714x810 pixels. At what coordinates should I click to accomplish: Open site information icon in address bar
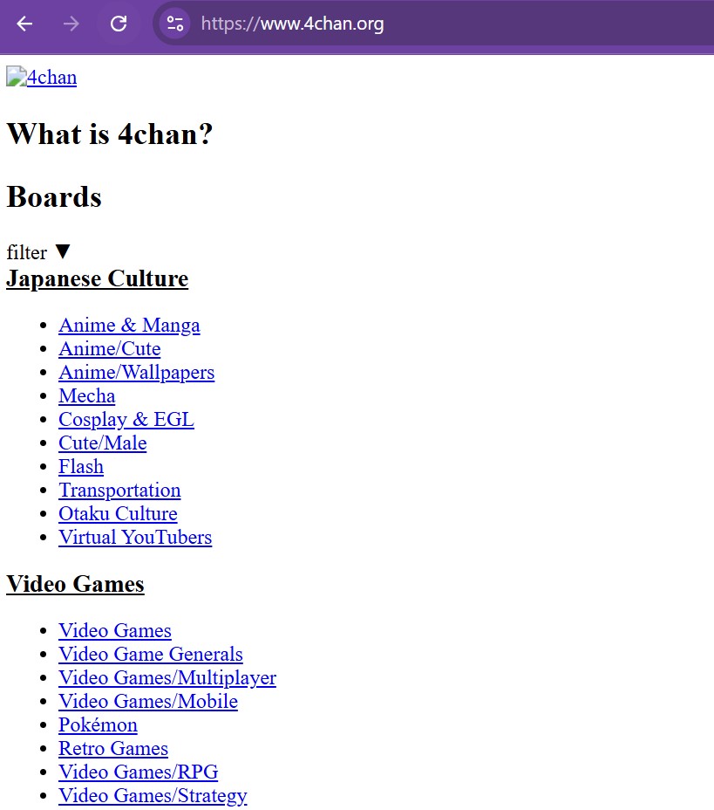point(175,24)
